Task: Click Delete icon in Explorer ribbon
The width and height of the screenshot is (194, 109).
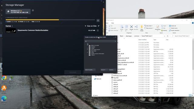Action: click(x=131, y=28)
